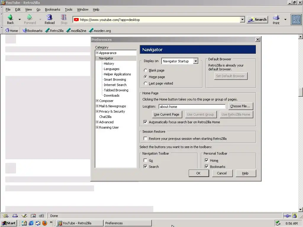This screenshot has height=227, width=303.
Task: Select Tabbed Browsing in category tree
Action: pyautogui.click(x=116, y=90)
